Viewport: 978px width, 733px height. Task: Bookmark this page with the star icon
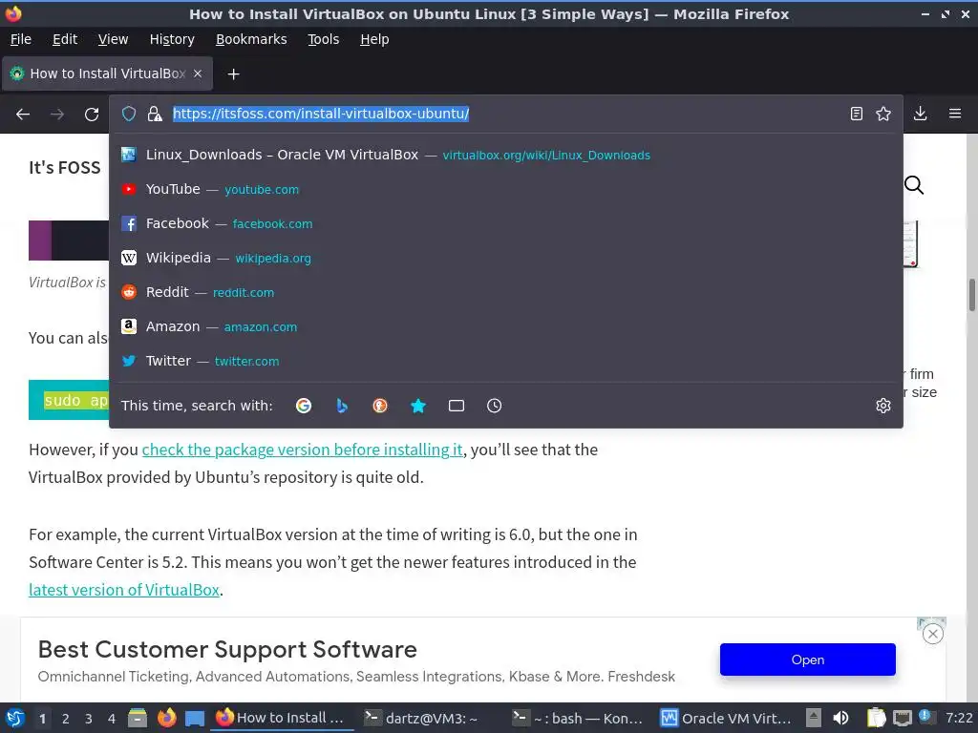tap(883, 114)
